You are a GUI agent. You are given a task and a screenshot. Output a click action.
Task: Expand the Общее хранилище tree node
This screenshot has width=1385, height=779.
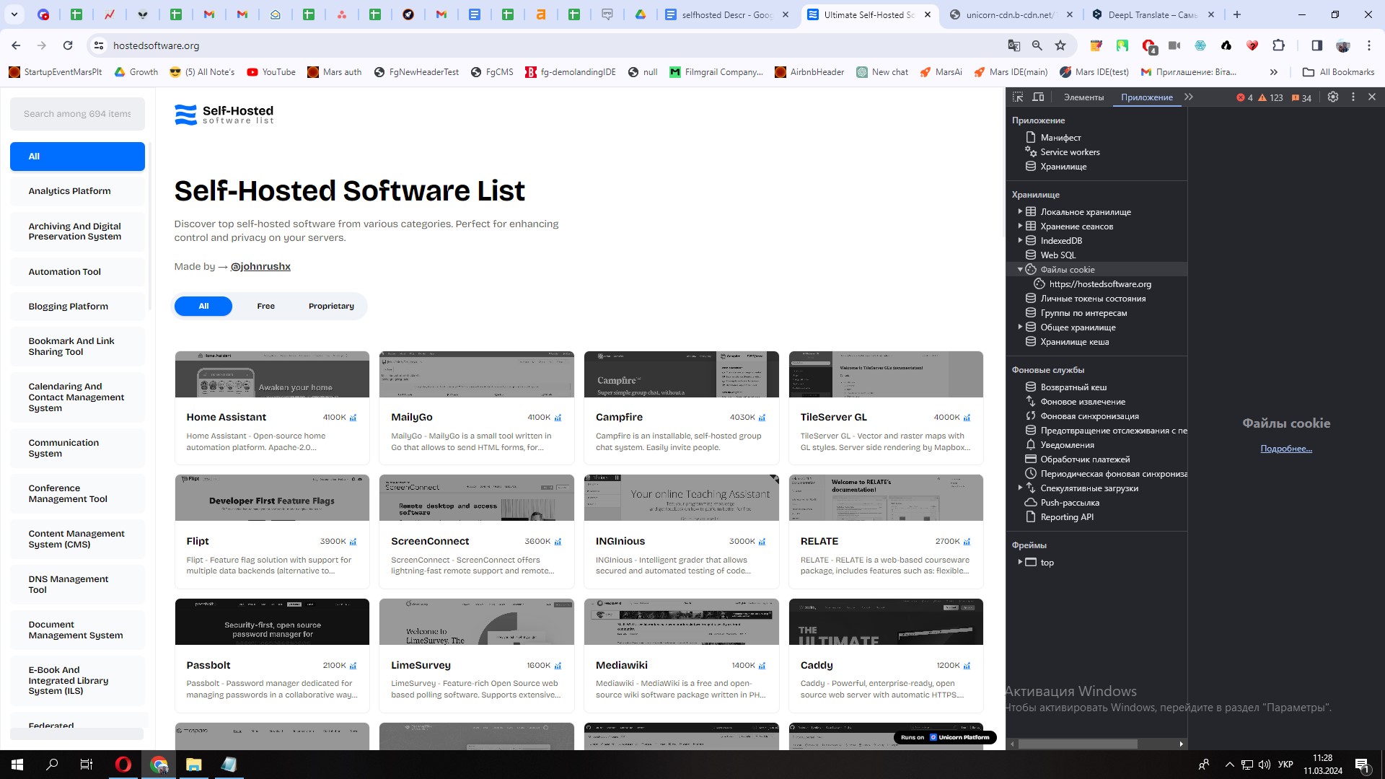click(x=1020, y=327)
